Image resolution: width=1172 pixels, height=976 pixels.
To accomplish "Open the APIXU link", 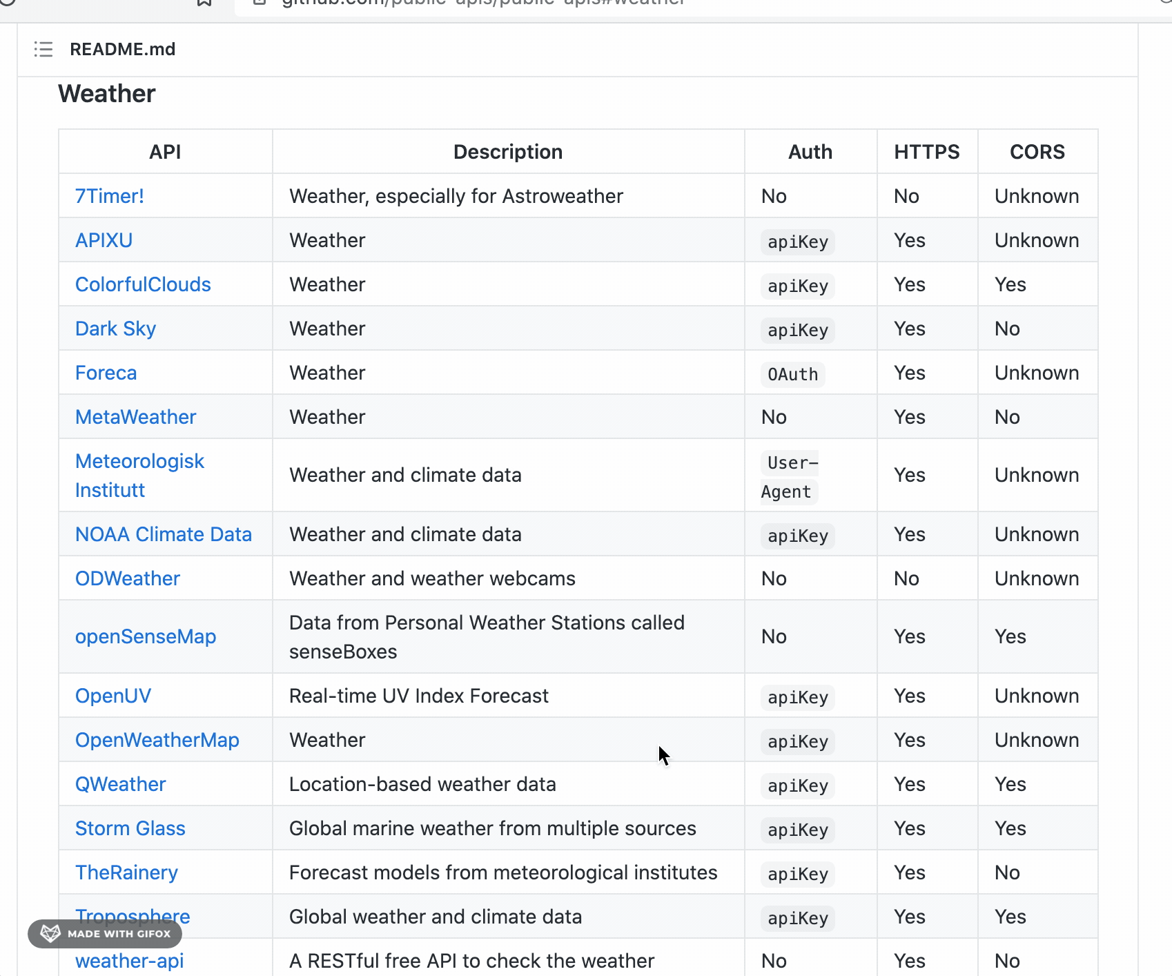I will (104, 240).
